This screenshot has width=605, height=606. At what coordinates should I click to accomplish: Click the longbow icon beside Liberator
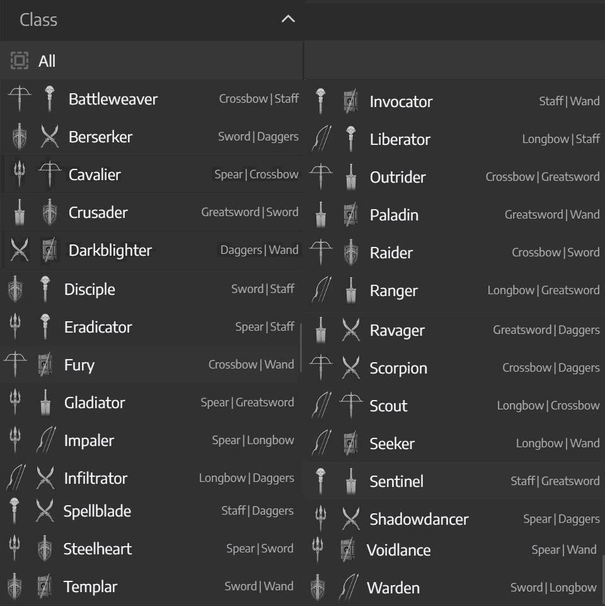[x=321, y=139]
